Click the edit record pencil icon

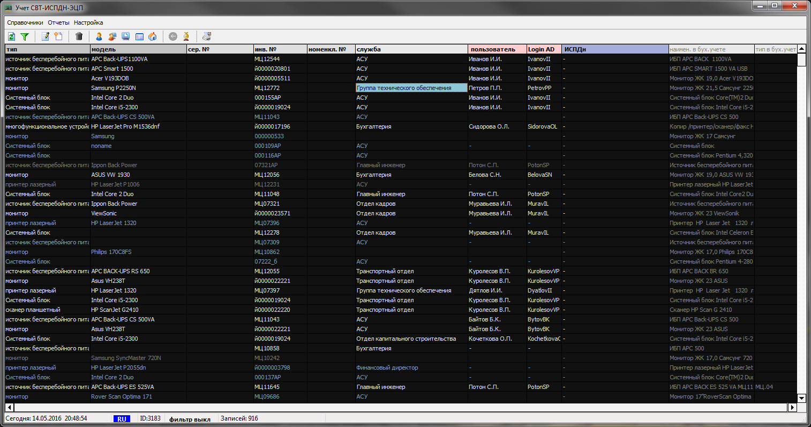46,36
